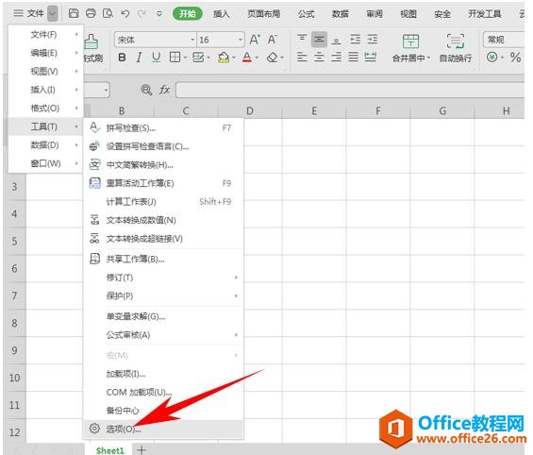The width and height of the screenshot is (533, 455).
Task: Open Print Preview icon
Action: click(108, 13)
